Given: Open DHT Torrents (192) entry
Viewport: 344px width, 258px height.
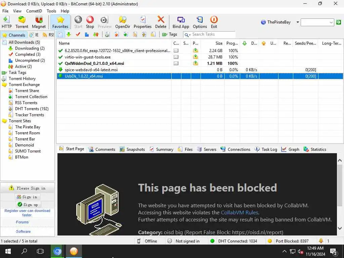Looking at the screenshot, I should tap(32, 109).
